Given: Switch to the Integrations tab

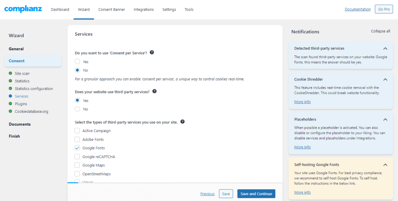Looking at the screenshot, I should coord(143,10).
